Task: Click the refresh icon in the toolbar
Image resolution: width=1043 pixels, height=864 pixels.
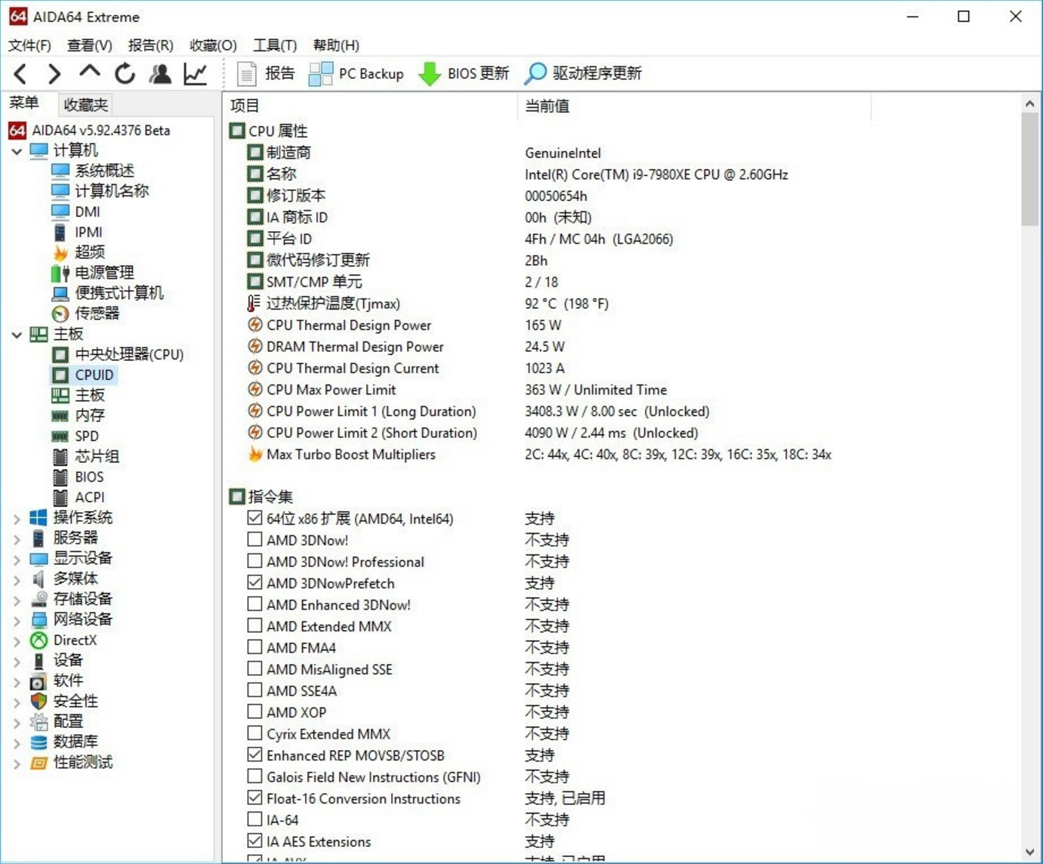Action: click(124, 73)
